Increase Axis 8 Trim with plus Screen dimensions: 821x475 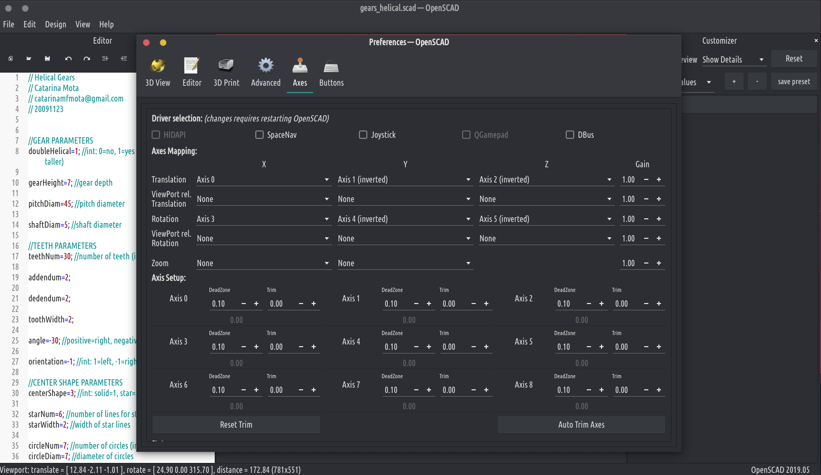click(x=659, y=390)
